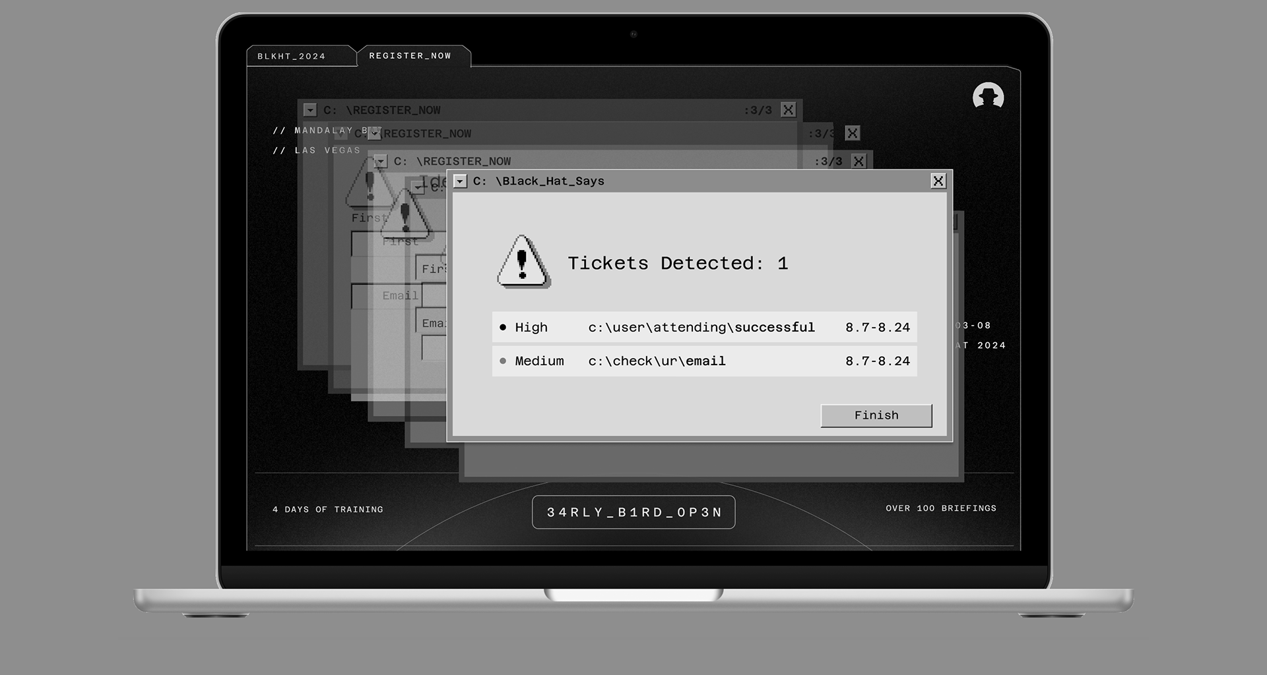Click the warning triangle icon beside Tickets Detected
1267x675 pixels.
(x=523, y=262)
